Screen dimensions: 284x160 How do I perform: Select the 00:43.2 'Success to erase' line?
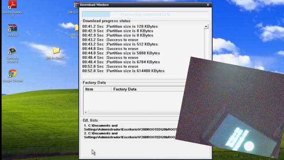pos(110,40)
